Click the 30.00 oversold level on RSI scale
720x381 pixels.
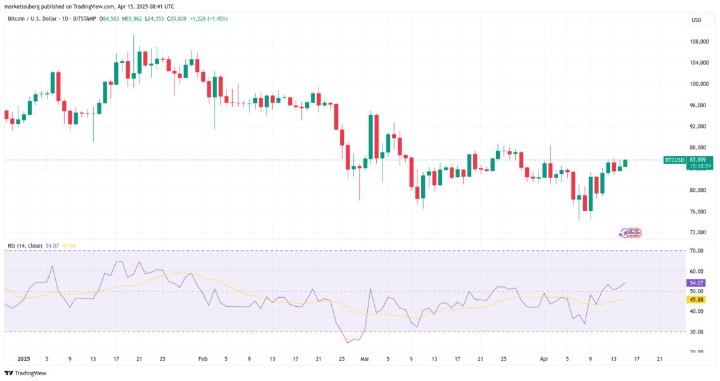point(696,332)
